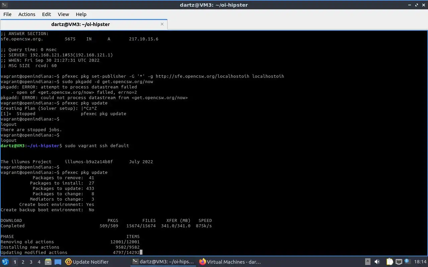This screenshot has width=428, height=267.
Task: Click the '875k/s' speed value
Action: pos(204,226)
